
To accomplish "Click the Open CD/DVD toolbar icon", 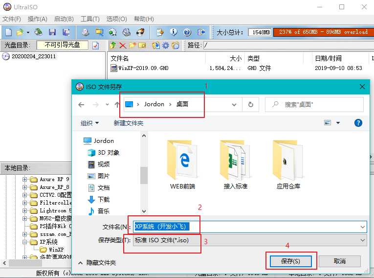I will point(38,32).
